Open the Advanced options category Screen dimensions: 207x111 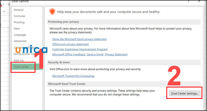[20, 41]
